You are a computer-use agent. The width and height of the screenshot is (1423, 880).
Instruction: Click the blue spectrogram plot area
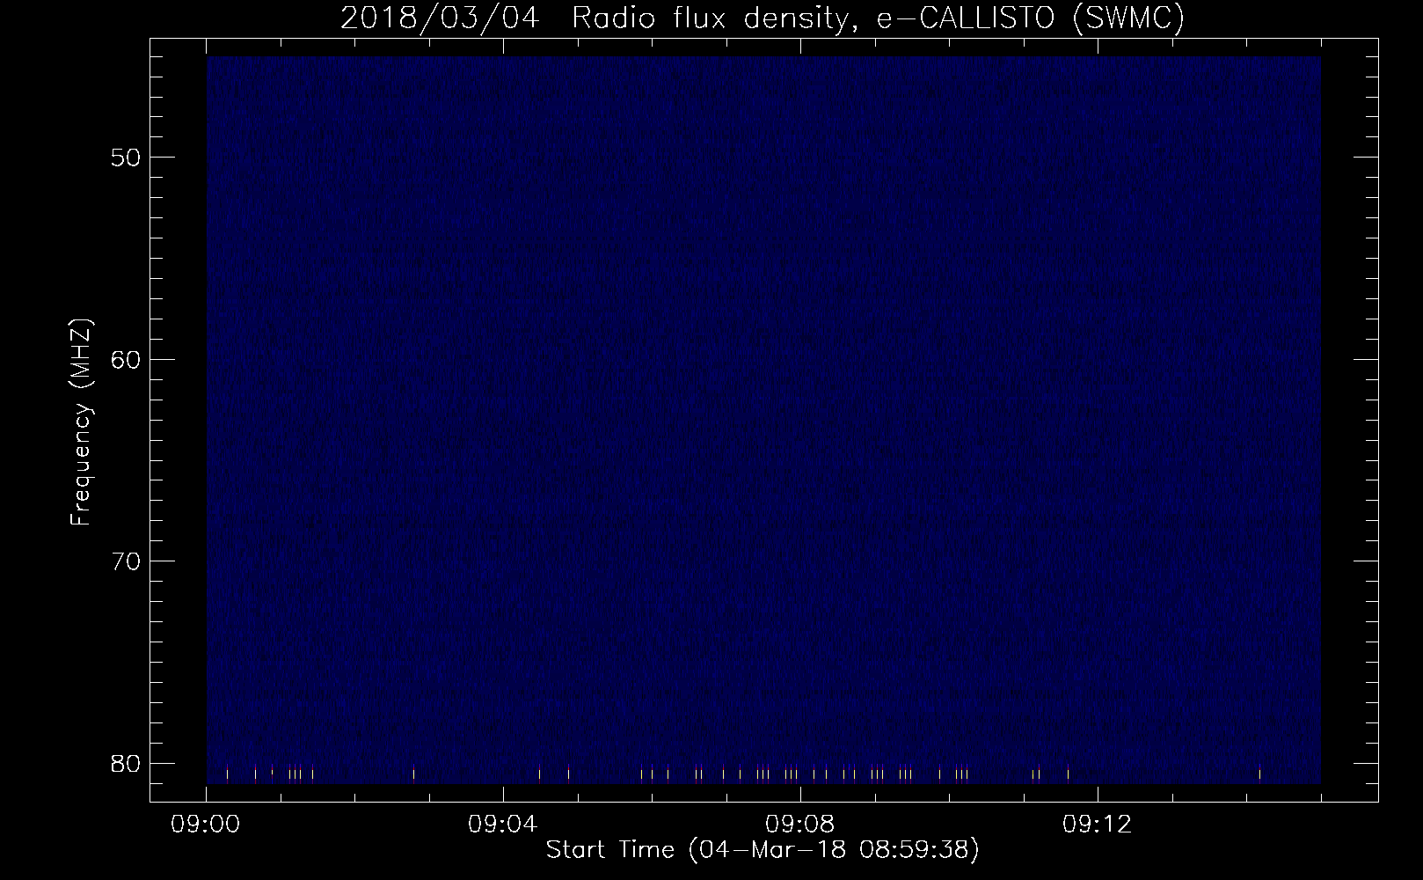click(763, 421)
